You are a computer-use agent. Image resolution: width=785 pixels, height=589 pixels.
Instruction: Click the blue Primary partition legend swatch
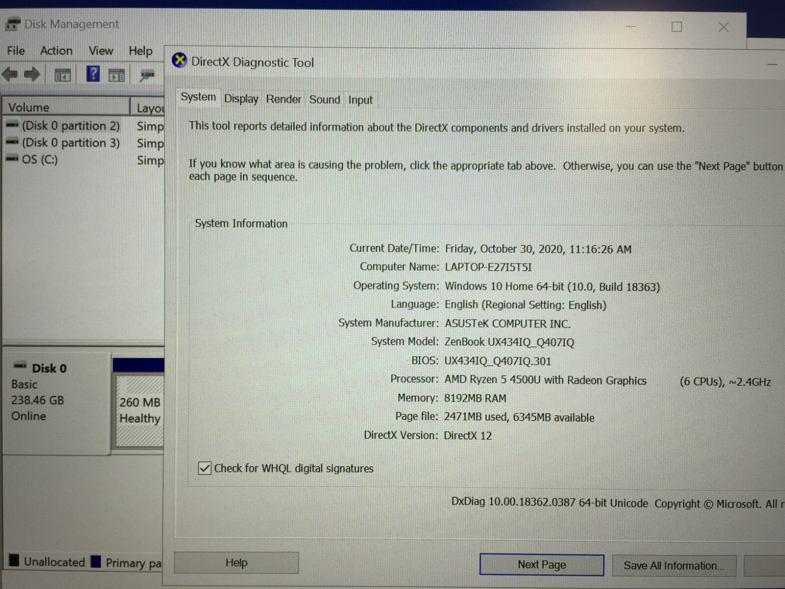click(x=96, y=561)
